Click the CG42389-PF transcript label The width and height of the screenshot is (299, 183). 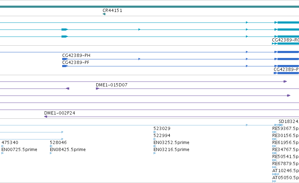(x=76, y=63)
